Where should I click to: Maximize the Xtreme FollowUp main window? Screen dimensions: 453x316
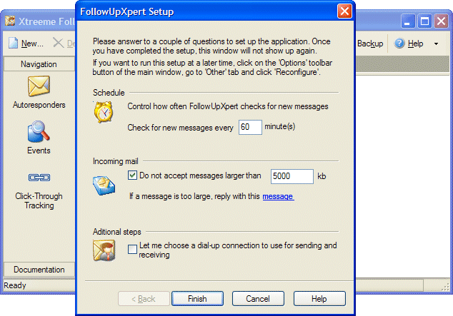tap(424, 21)
